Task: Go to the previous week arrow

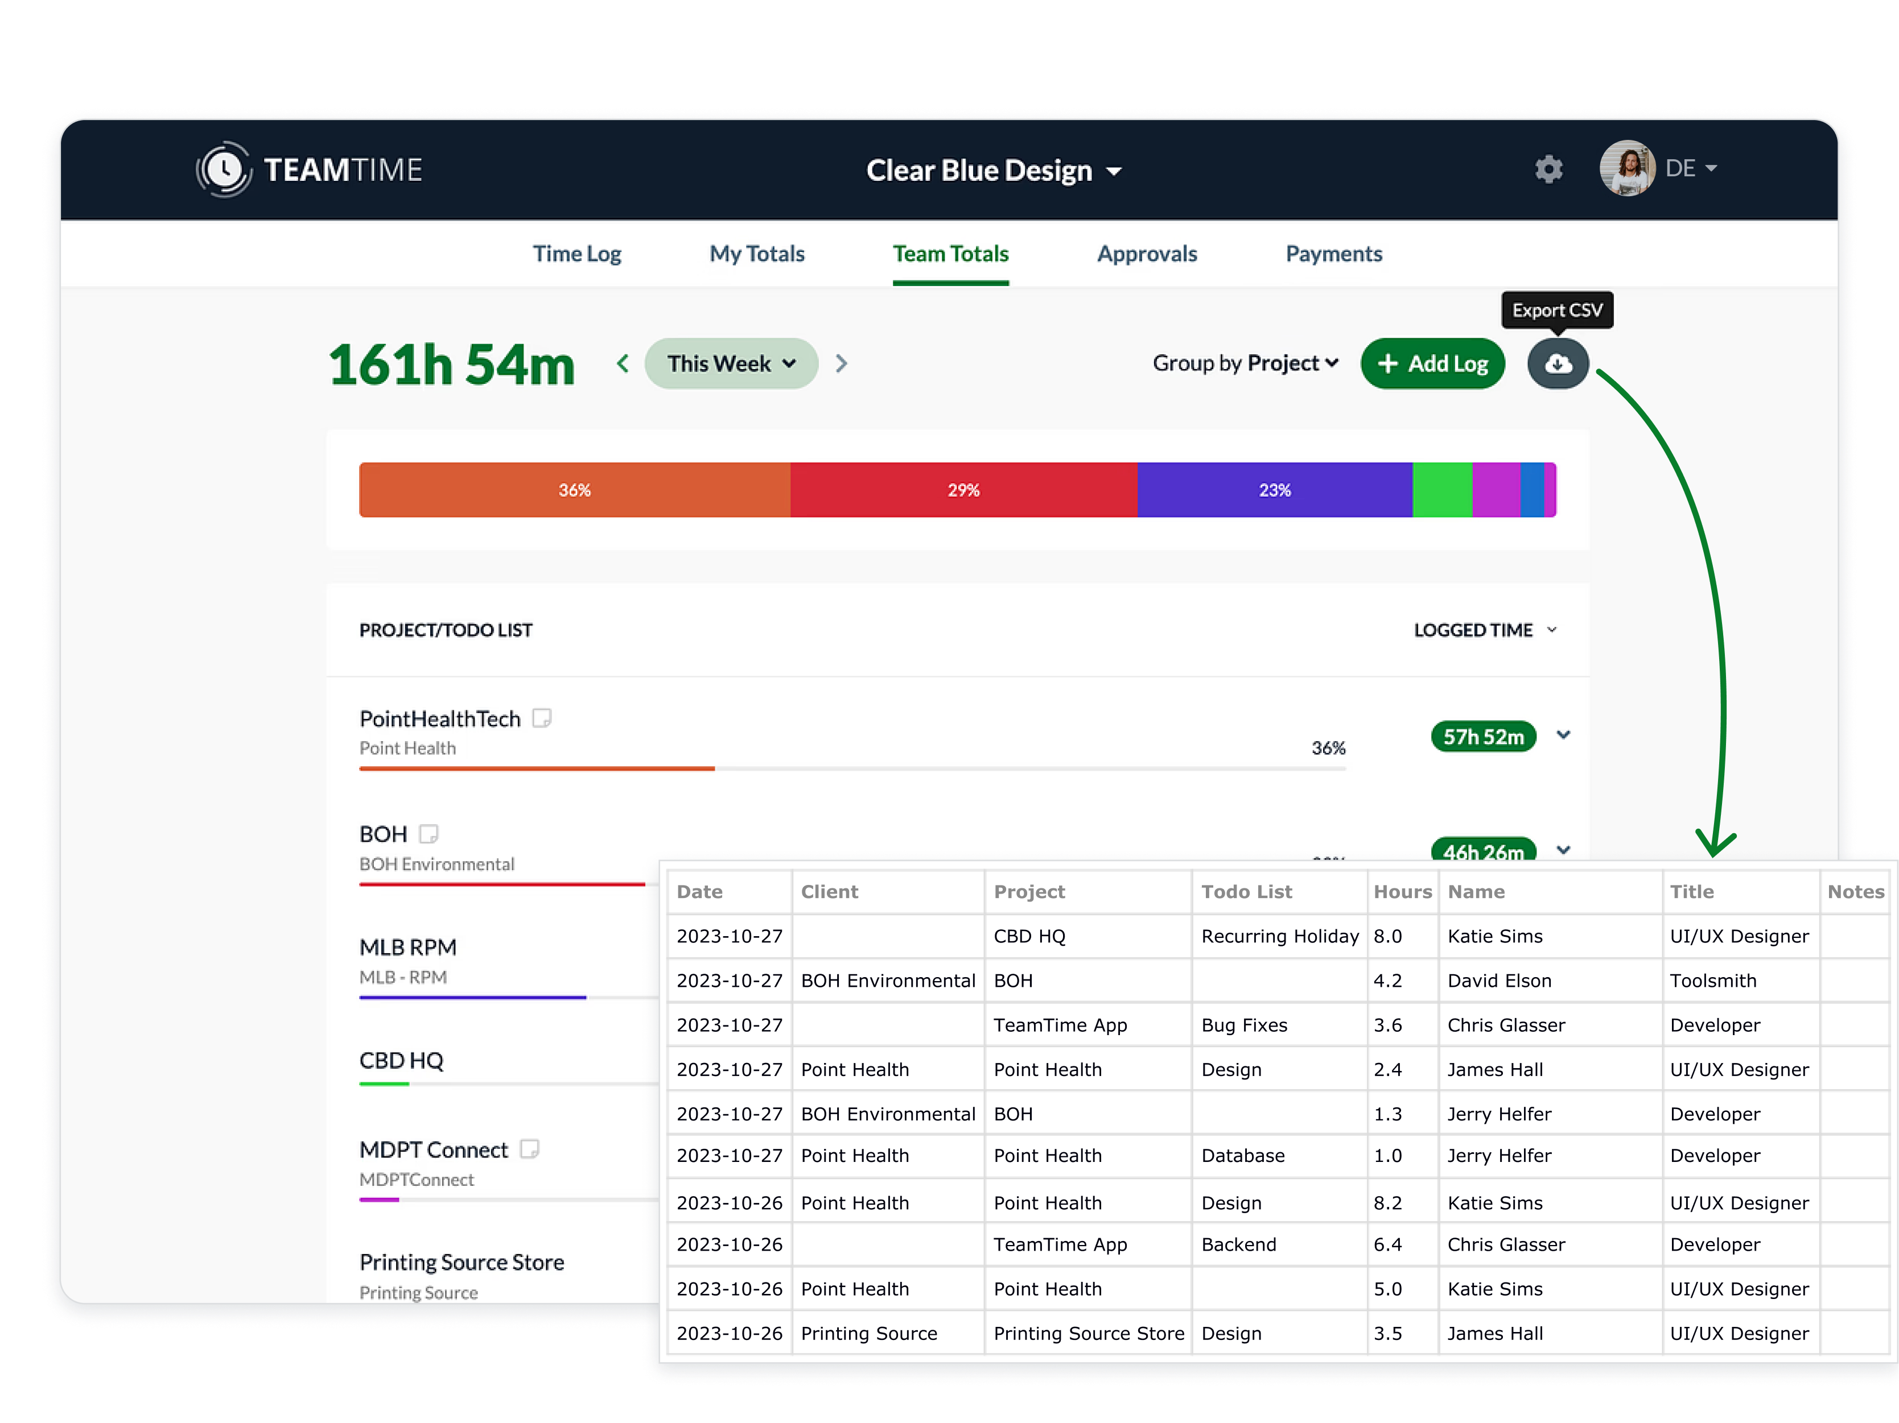Action: pos(623,363)
